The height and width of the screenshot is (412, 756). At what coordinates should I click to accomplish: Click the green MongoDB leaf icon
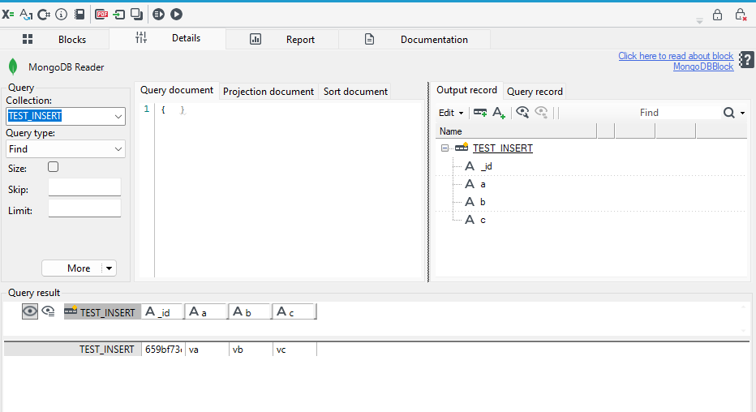pyautogui.click(x=13, y=67)
